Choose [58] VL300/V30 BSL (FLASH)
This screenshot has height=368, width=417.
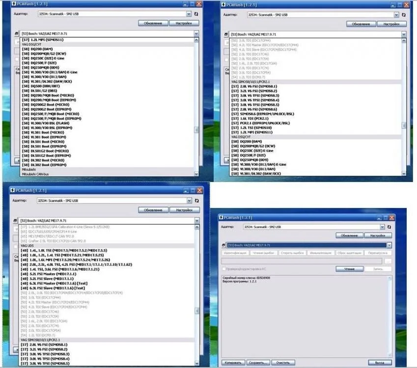coord(46,123)
